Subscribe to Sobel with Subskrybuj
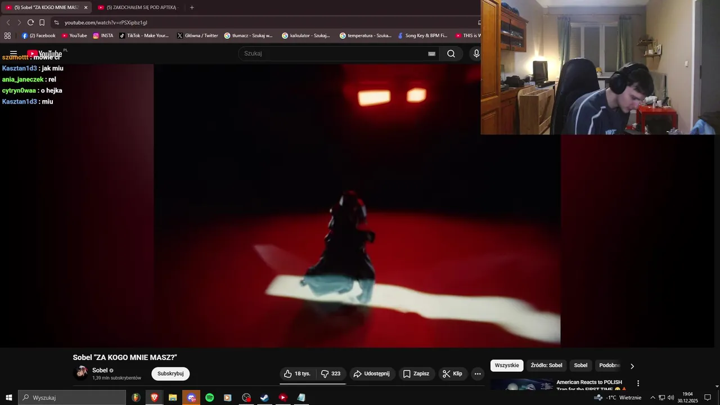 pos(170,373)
